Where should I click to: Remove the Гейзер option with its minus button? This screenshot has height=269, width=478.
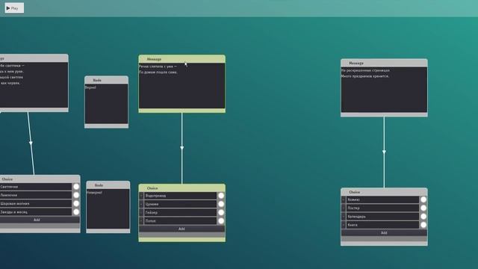(x=141, y=212)
